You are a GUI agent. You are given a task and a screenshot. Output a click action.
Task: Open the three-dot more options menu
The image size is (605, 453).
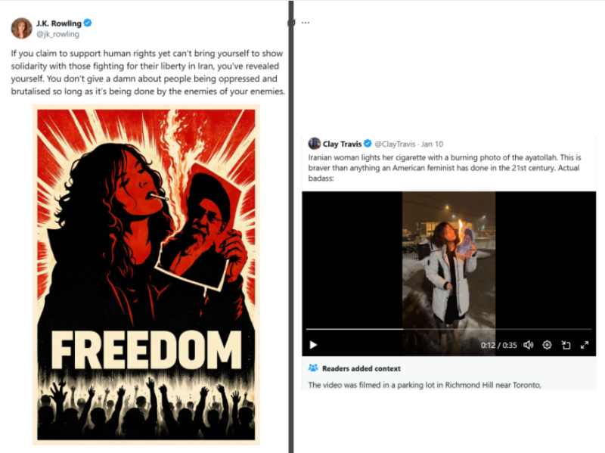point(306,23)
